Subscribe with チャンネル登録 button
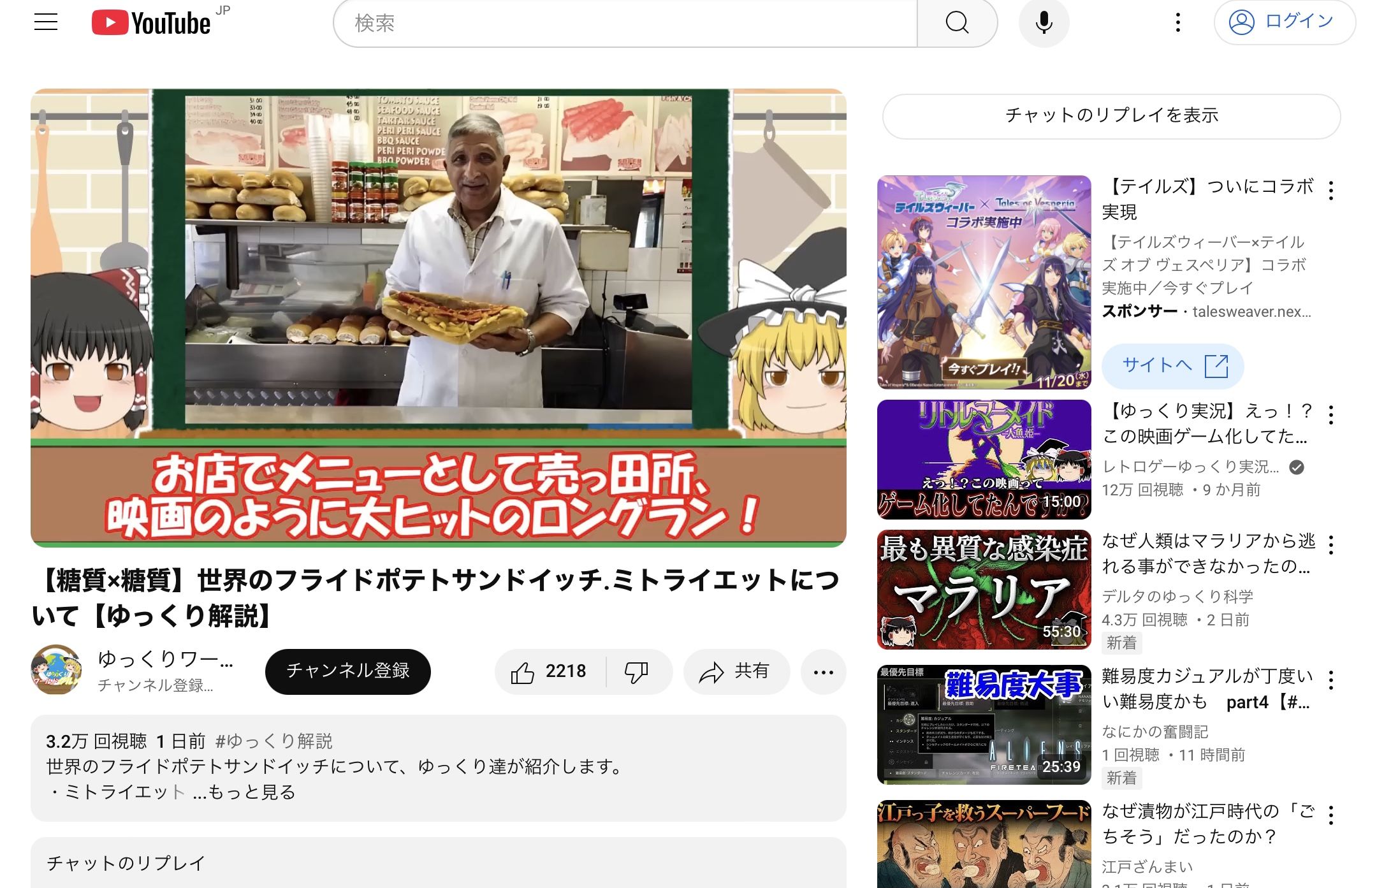The image size is (1377, 888). pyautogui.click(x=347, y=671)
